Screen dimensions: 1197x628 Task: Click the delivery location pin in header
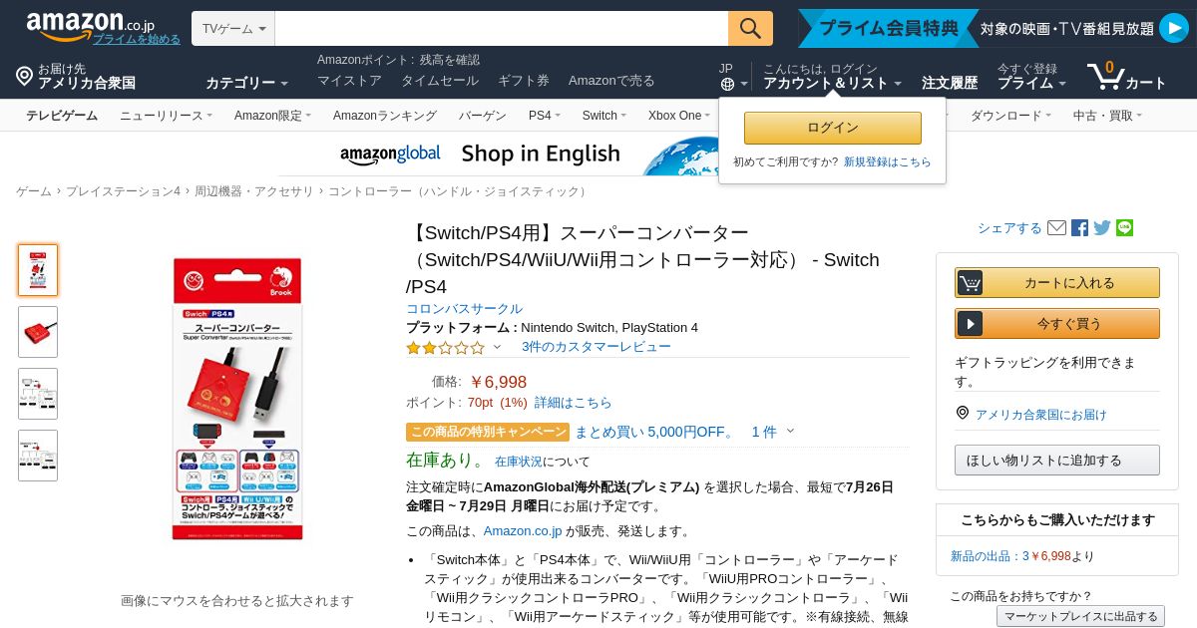(x=25, y=76)
